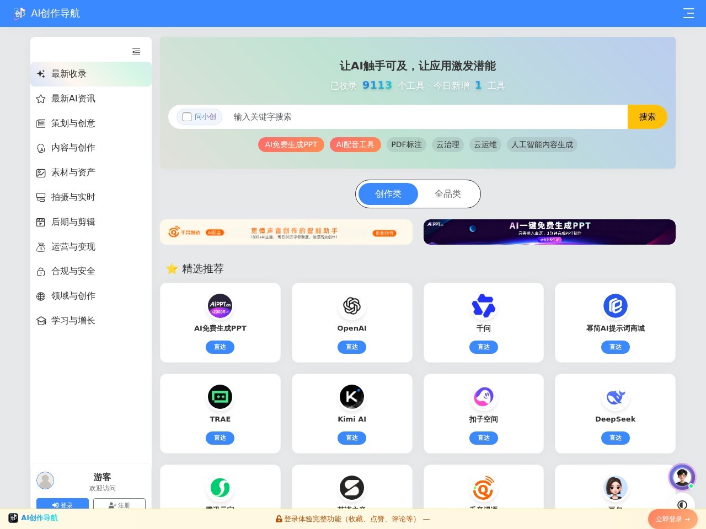This screenshot has height=529, width=706.
Task: Click the AiPPT logo in AI免费生成PPT card
Action: (220, 306)
